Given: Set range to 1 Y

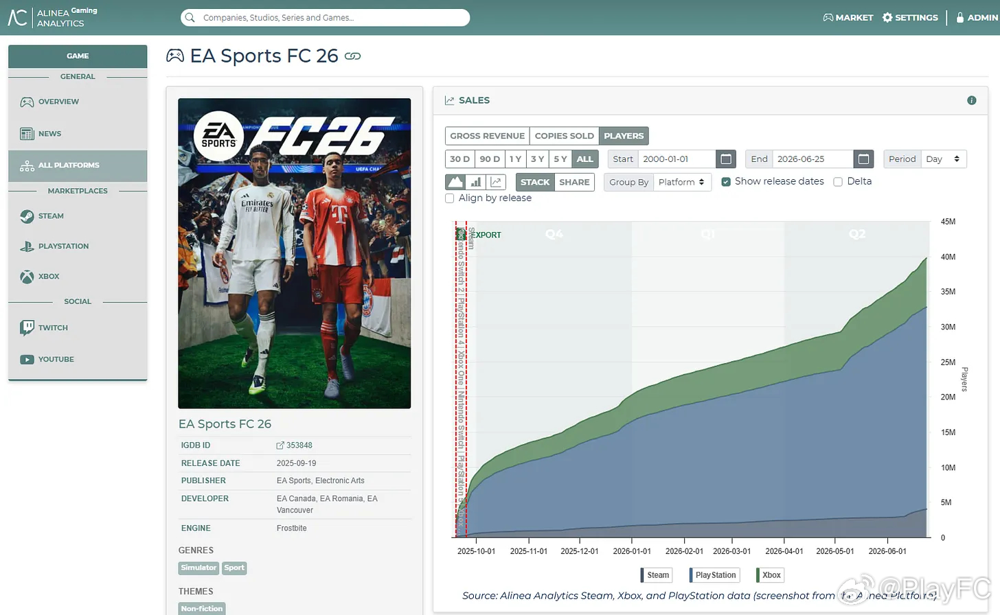Looking at the screenshot, I should coord(515,159).
